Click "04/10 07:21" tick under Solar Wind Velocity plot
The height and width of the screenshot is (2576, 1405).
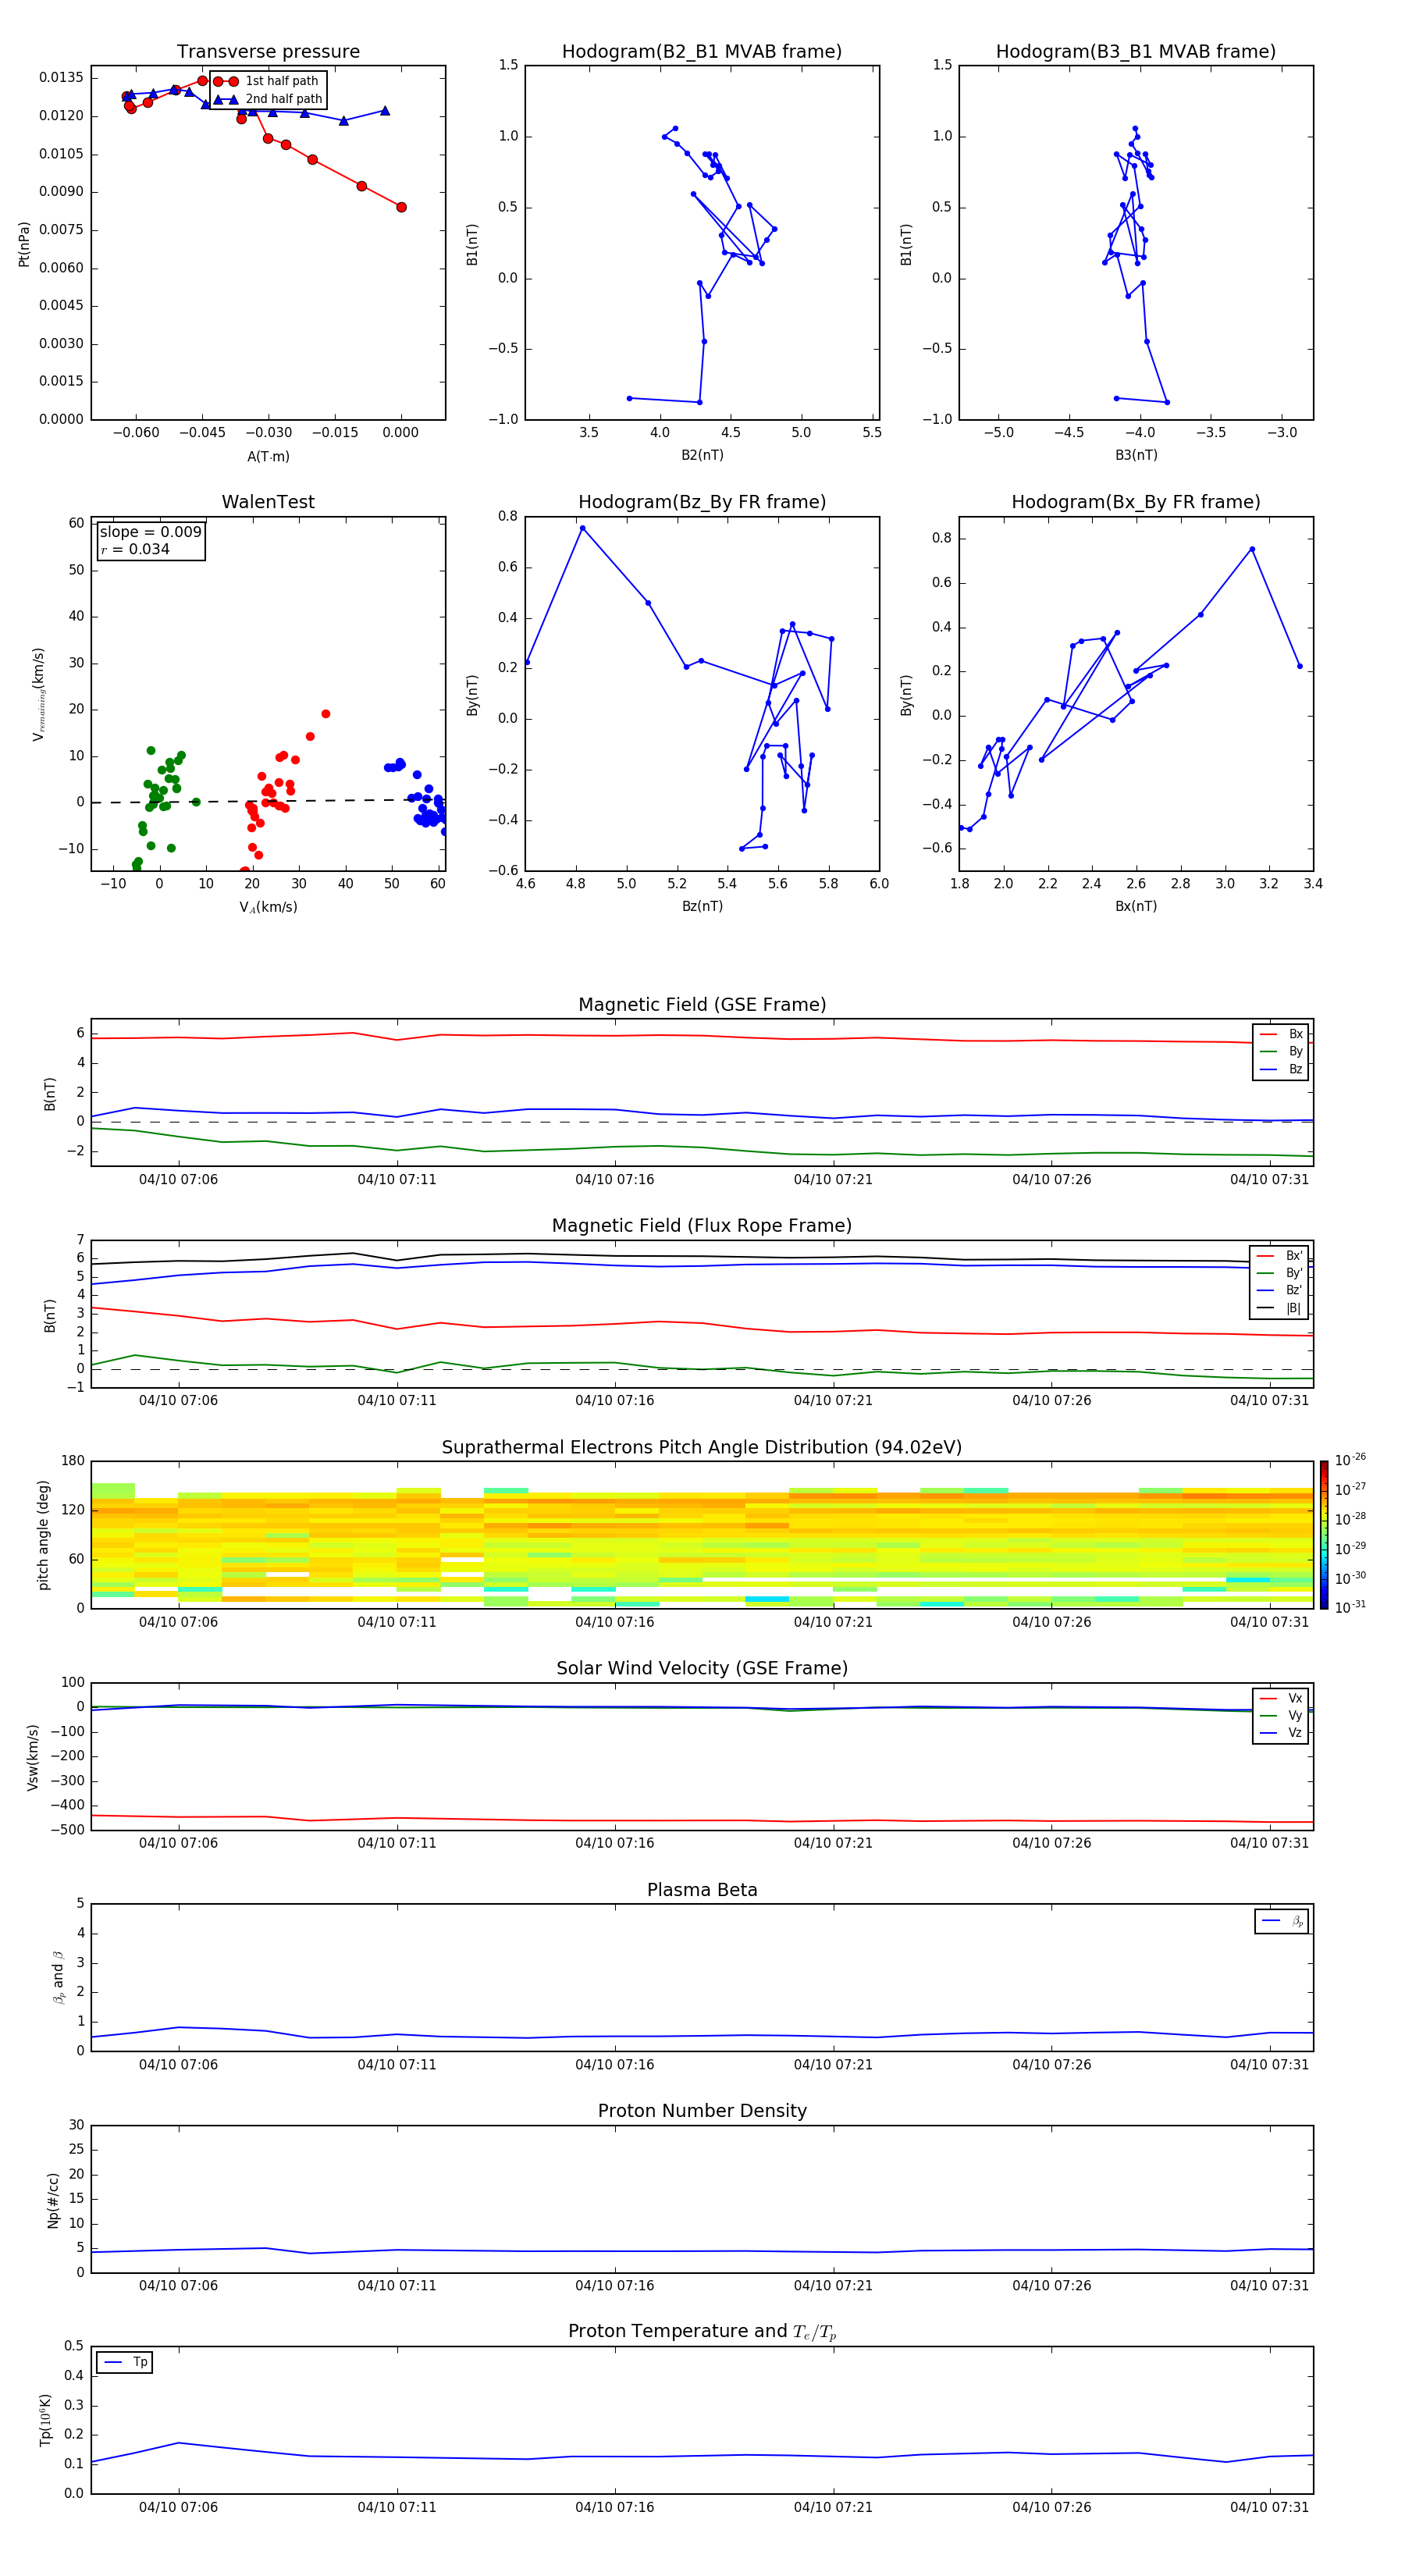pyautogui.click(x=833, y=1843)
